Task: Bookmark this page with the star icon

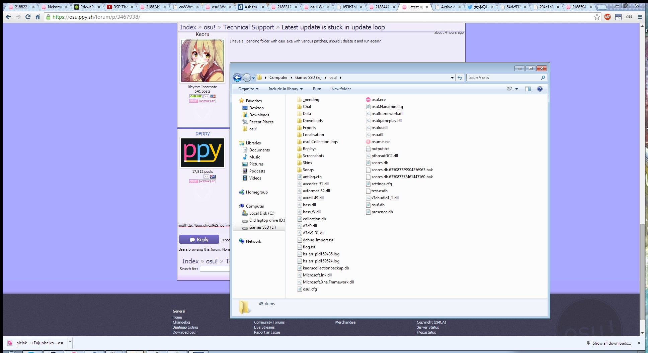Action: [597, 17]
